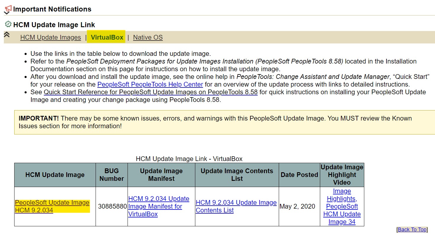Collapse the HCM Update Image Link section
The width and height of the screenshot is (435, 234).
pos(7,35)
